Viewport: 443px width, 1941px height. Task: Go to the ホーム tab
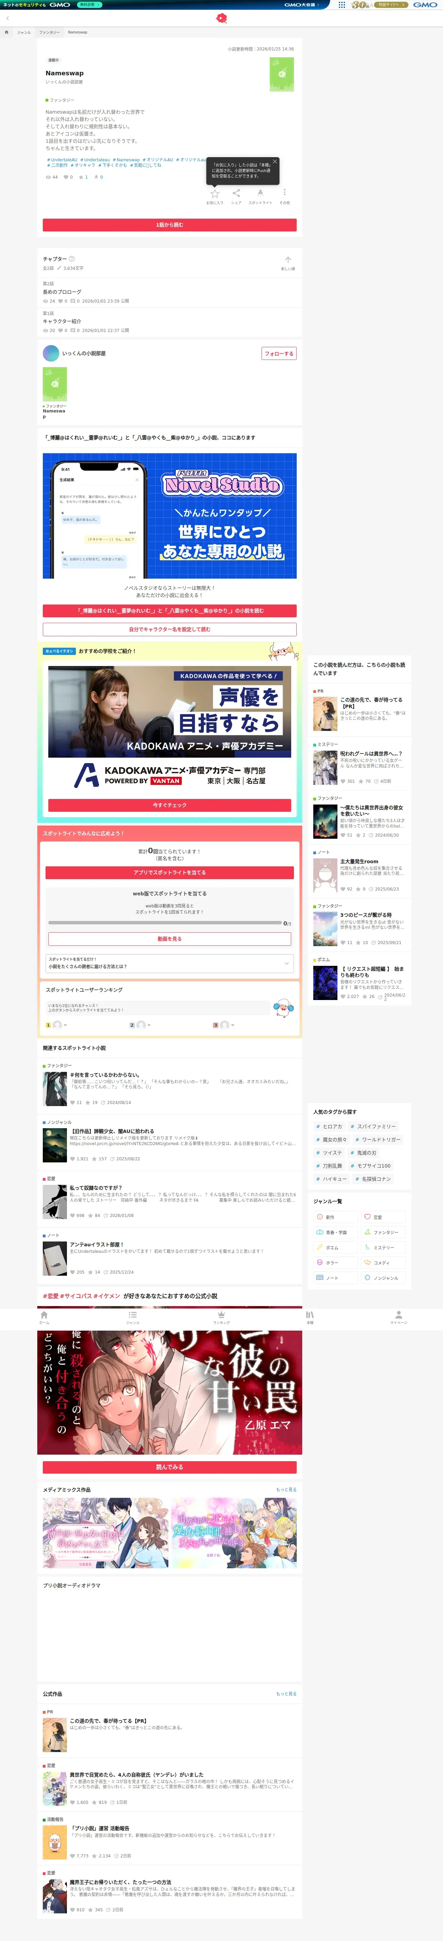pyautogui.click(x=45, y=1317)
